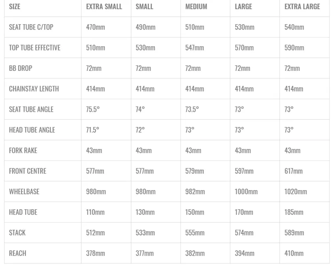333x268 pixels.
Task: Select the EXTRA SMALL column header
Action: point(104,7)
